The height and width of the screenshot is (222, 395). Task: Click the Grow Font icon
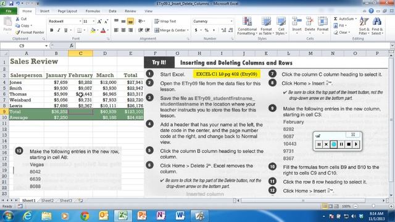99,22
